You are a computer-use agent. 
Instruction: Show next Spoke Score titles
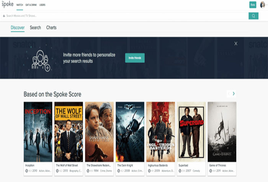click(234, 93)
